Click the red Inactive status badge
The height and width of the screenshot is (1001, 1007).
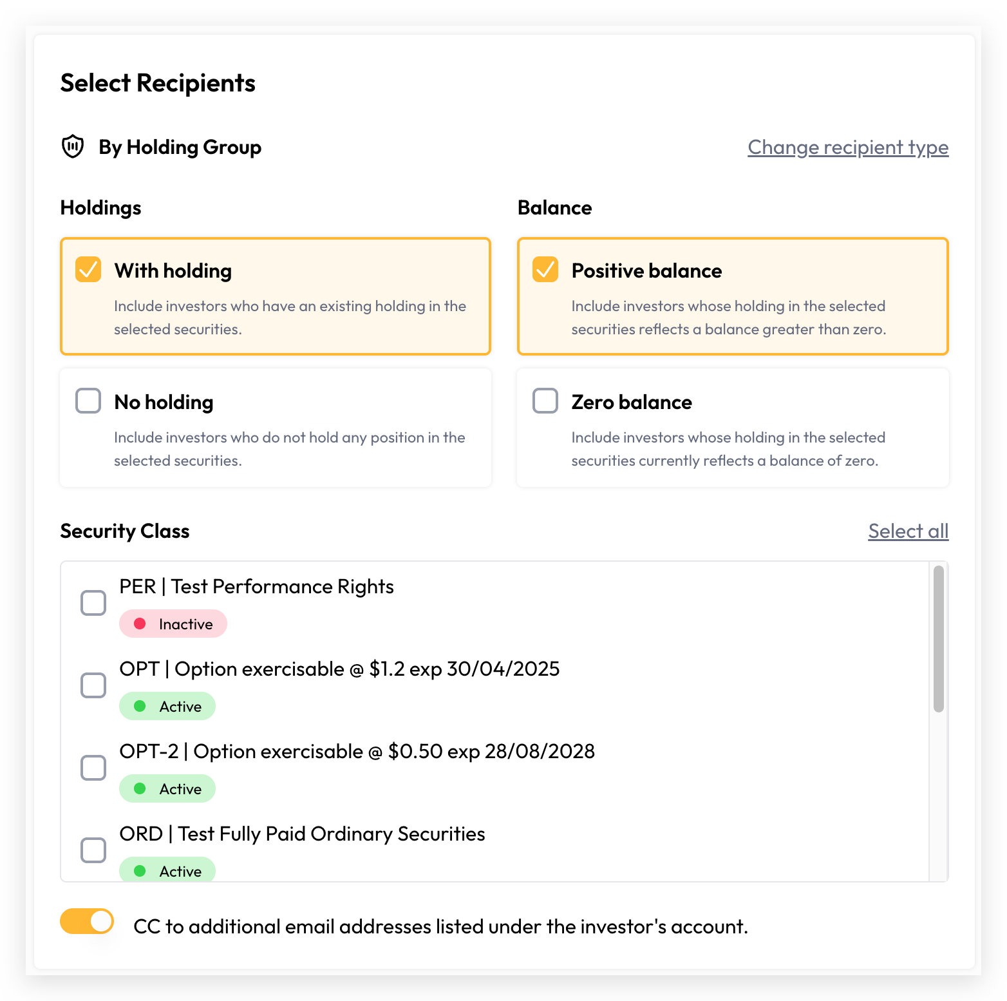(173, 624)
